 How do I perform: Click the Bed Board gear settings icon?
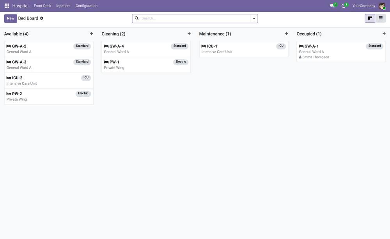tap(42, 18)
